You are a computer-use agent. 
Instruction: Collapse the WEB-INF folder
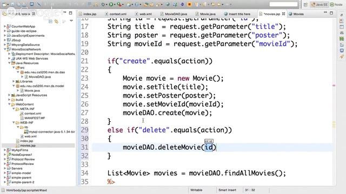(x=14, y=122)
